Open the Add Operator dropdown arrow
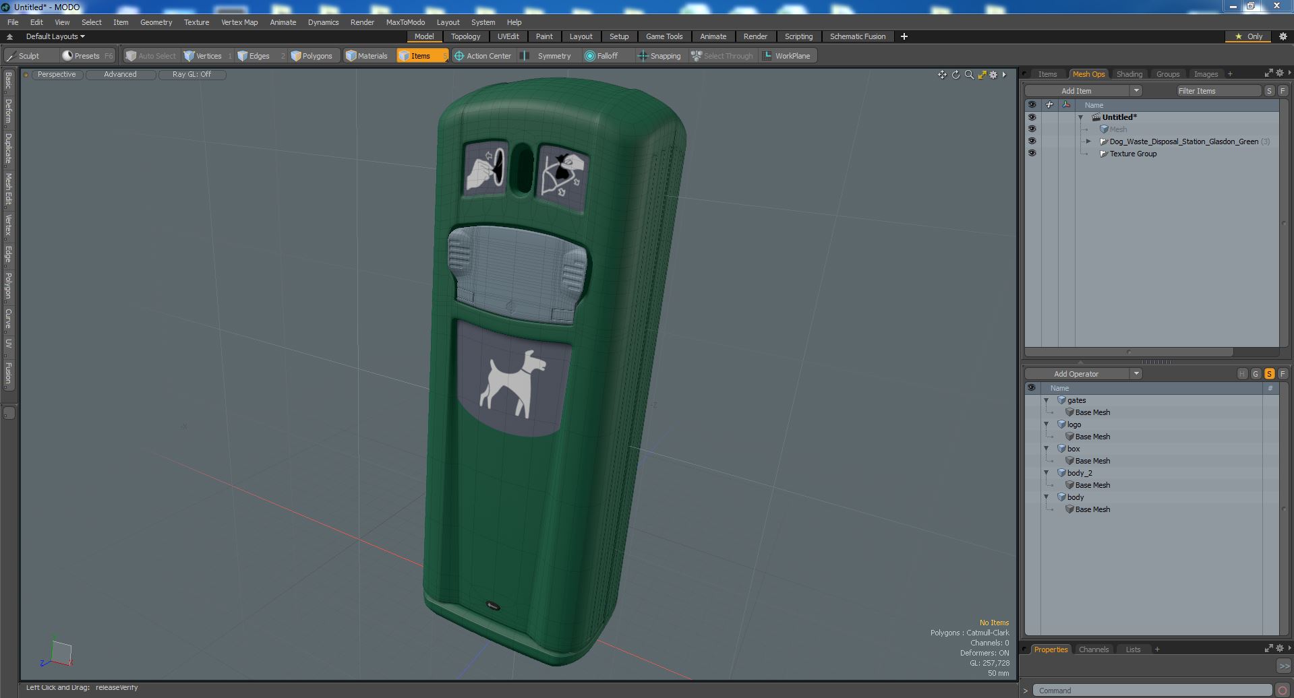The height and width of the screenshot is (698, 1294). 1136,374
